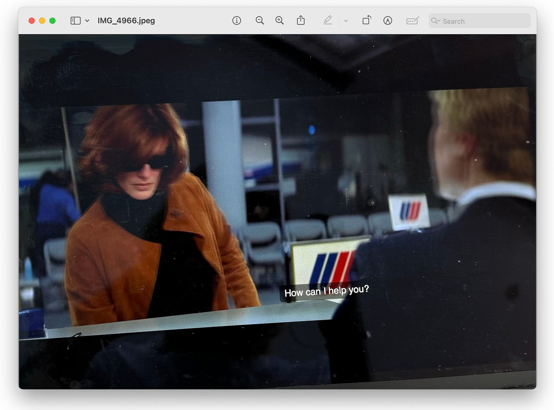554x410 pixels.
Task: Focus the Search field
Action: pos(479,21)
